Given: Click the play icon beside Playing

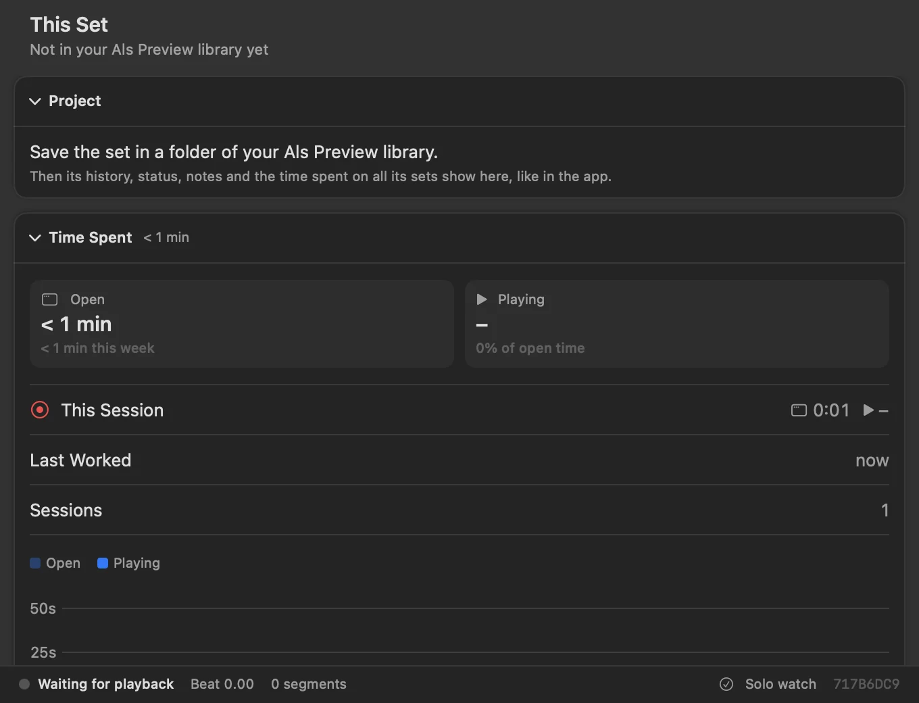Looking at the screenshot, I should point(482,299).
